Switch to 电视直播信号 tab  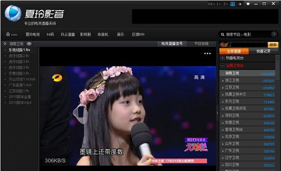coord(172,43)
